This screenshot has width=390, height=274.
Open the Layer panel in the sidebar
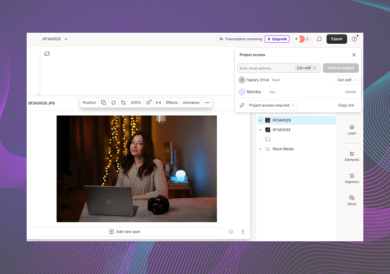pos(352,130)
